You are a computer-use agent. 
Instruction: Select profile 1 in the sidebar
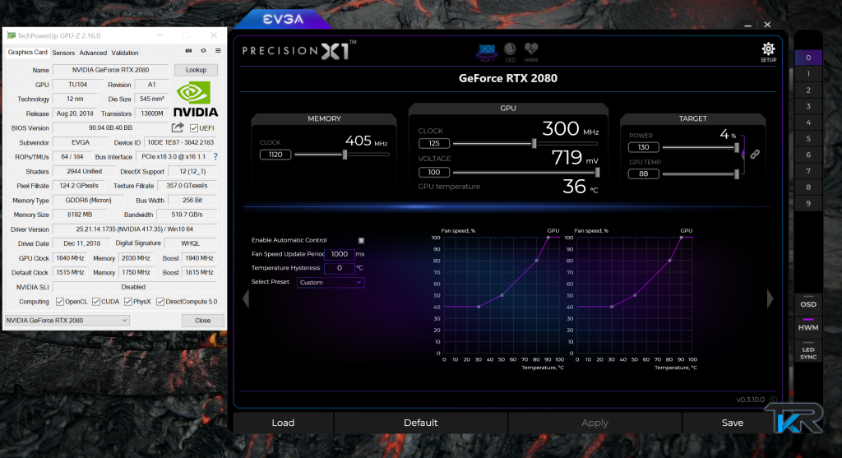808,74
